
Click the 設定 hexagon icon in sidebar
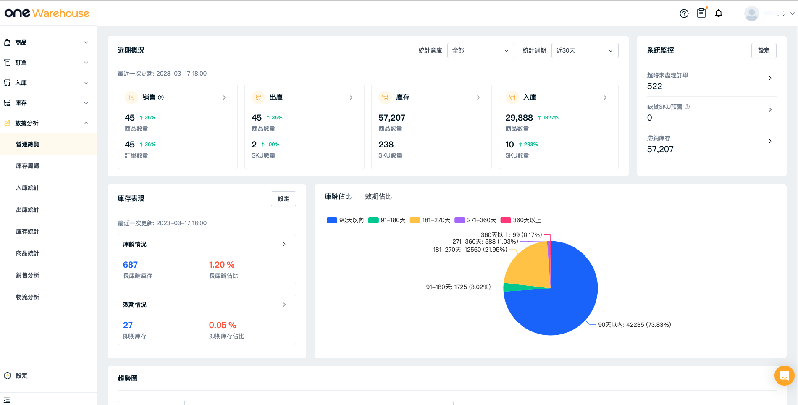tap(8, 376)
